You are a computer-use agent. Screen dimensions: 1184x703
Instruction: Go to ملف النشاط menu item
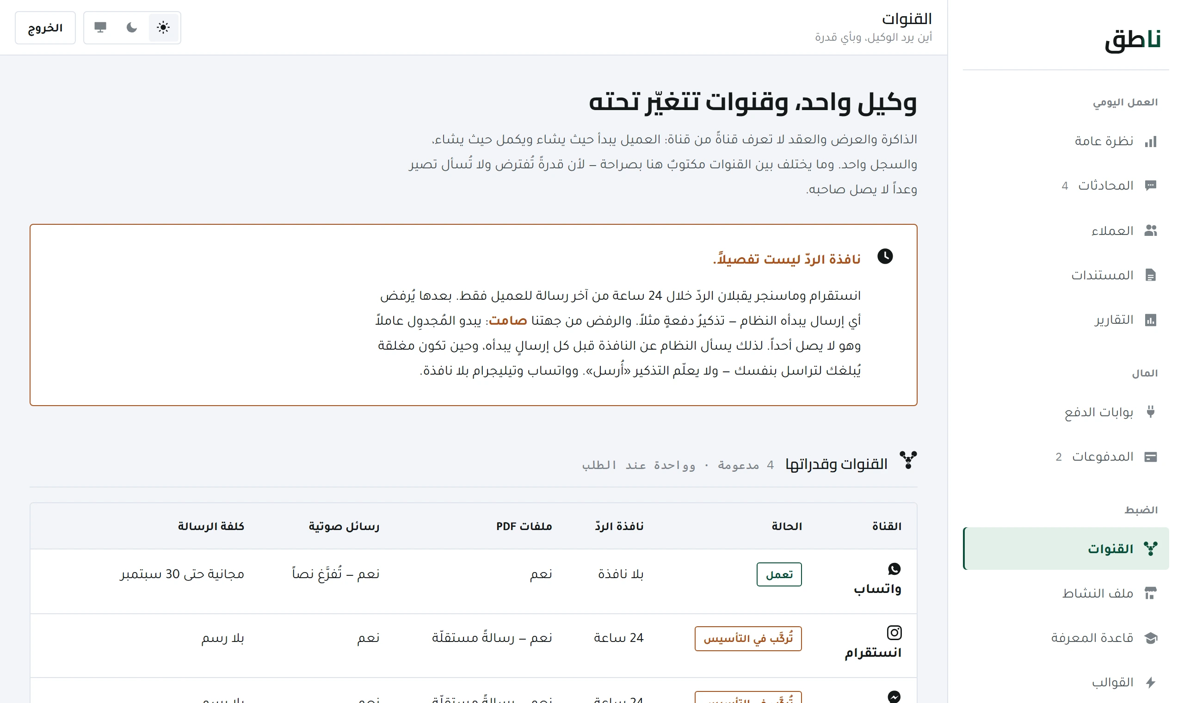pos(1066,593)
